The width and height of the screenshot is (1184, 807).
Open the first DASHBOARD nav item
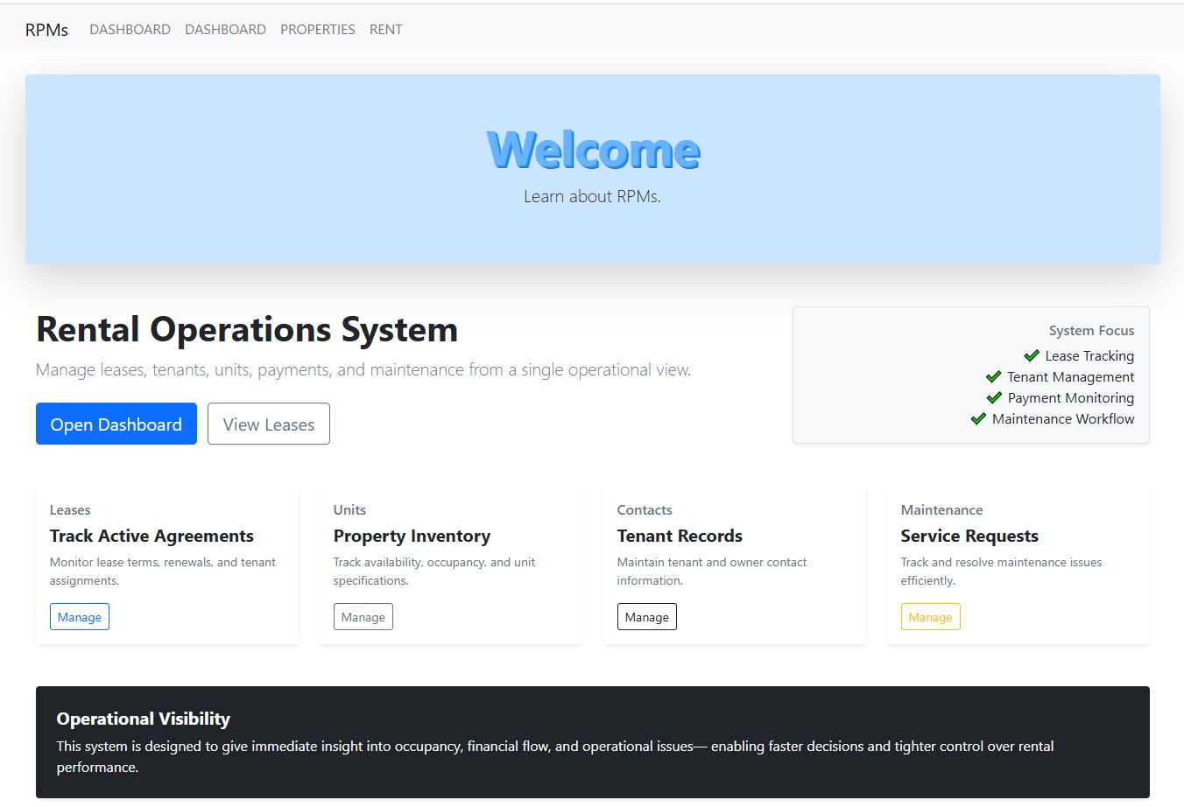[130, 29]
